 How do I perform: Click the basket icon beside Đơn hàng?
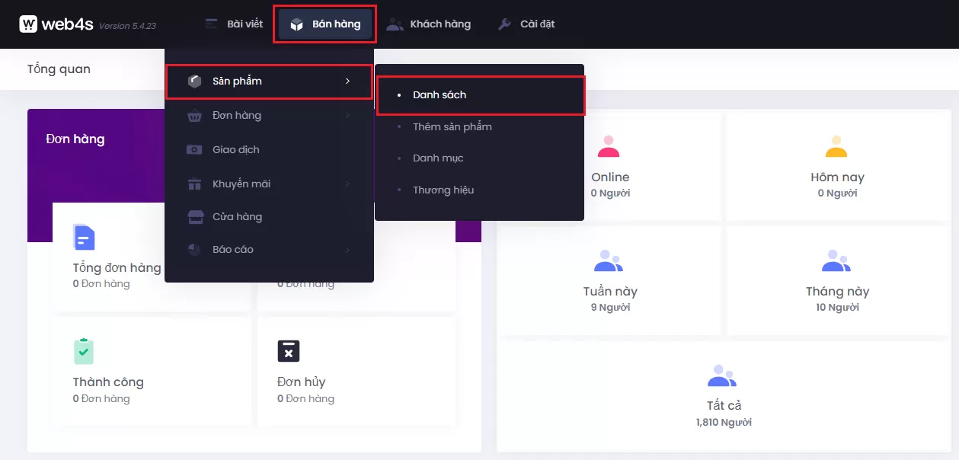pos(195,116)
